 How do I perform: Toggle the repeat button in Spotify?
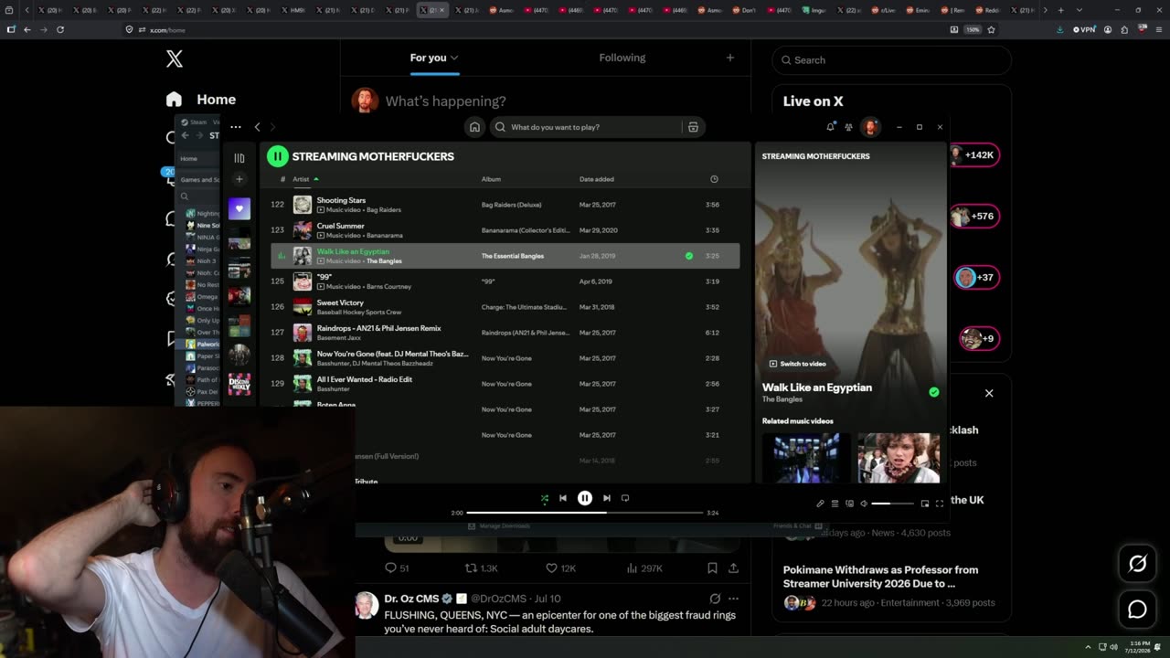pyautogui.click(x=625, y=498)
